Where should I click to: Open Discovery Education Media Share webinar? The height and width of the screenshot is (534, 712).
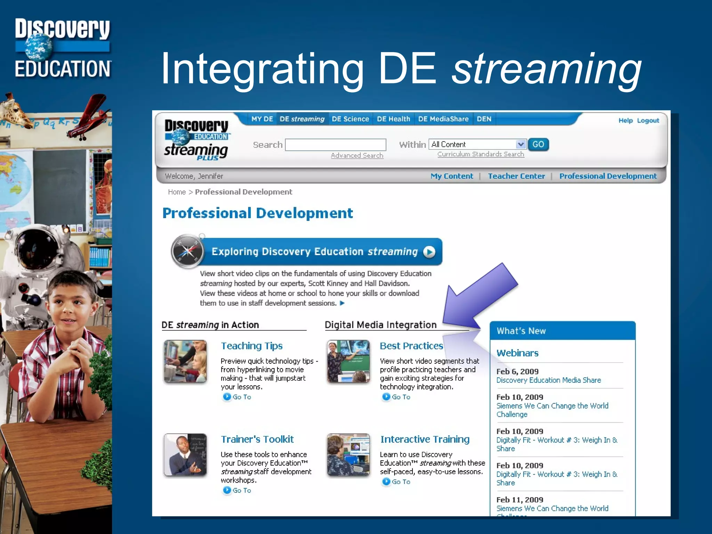coord(549,380)
